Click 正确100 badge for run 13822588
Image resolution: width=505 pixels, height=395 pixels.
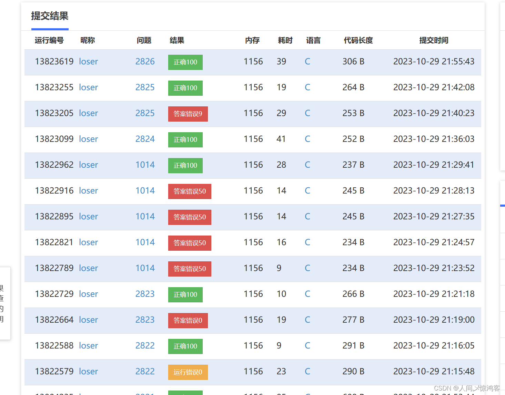coord(185,346)
